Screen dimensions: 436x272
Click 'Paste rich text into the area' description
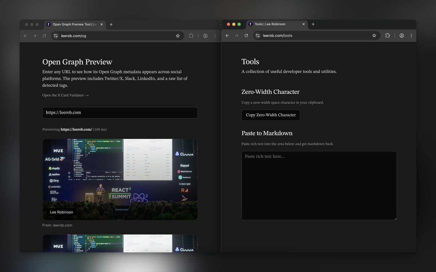pos(288,144)
